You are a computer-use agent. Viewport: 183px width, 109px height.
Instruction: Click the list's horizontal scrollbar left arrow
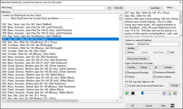click(x=4, y=101)
